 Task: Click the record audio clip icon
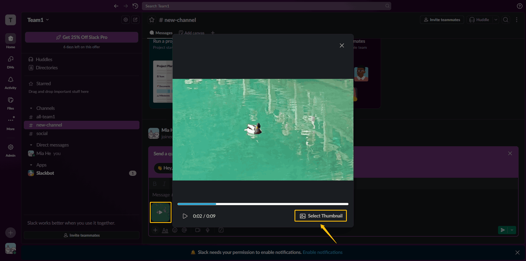pyautogui.click(x=208, y=230)
